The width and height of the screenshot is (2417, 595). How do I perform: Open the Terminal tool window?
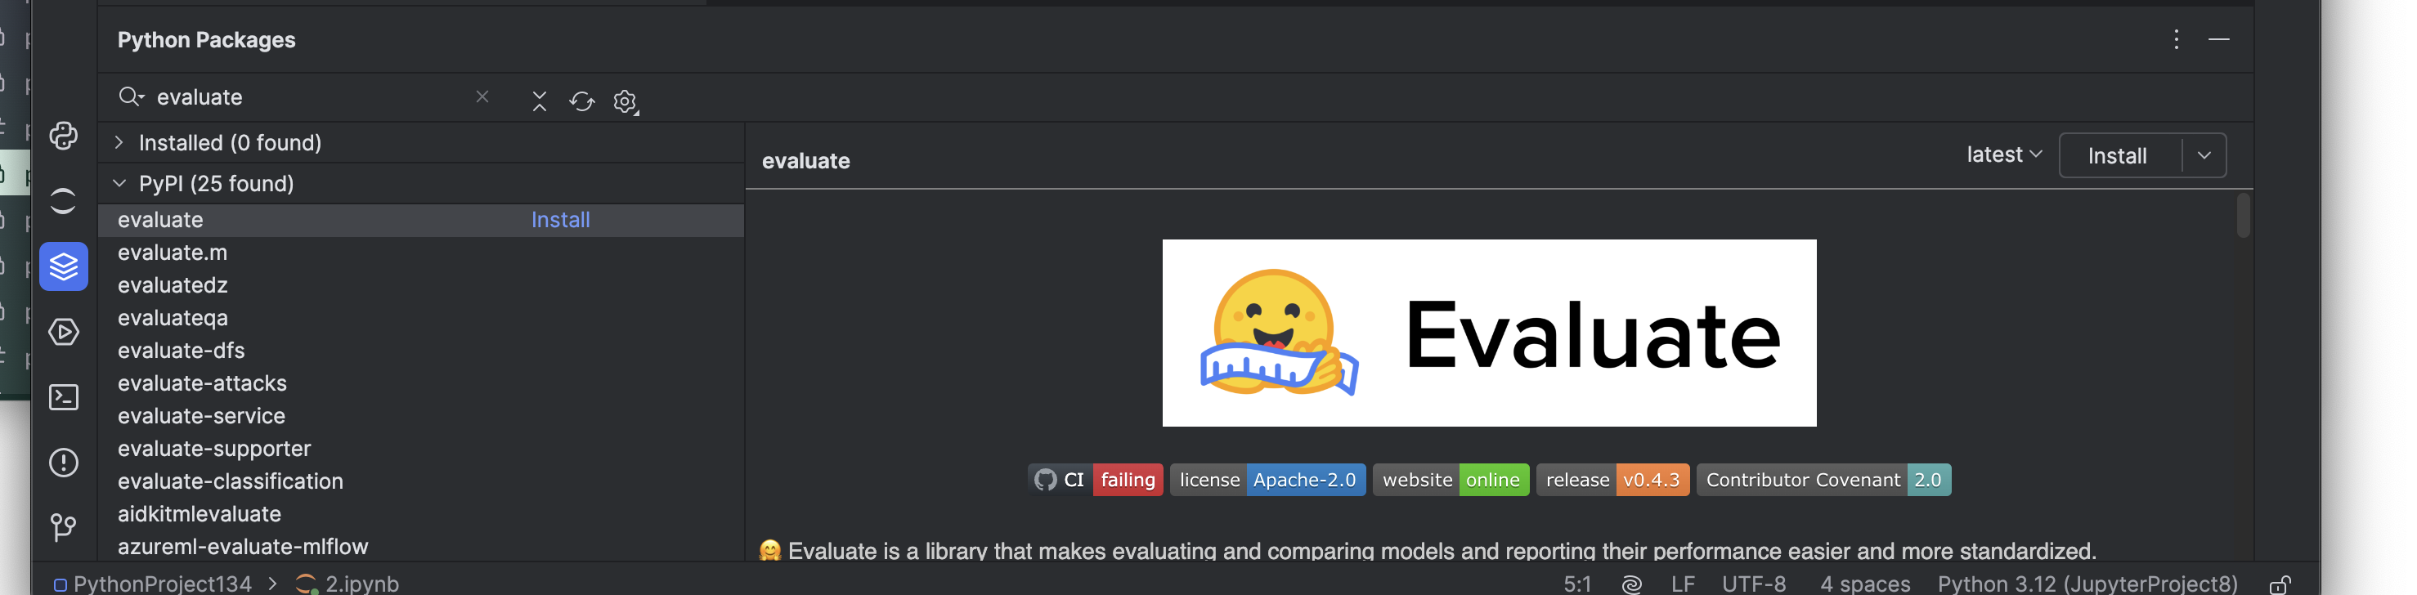63,397
